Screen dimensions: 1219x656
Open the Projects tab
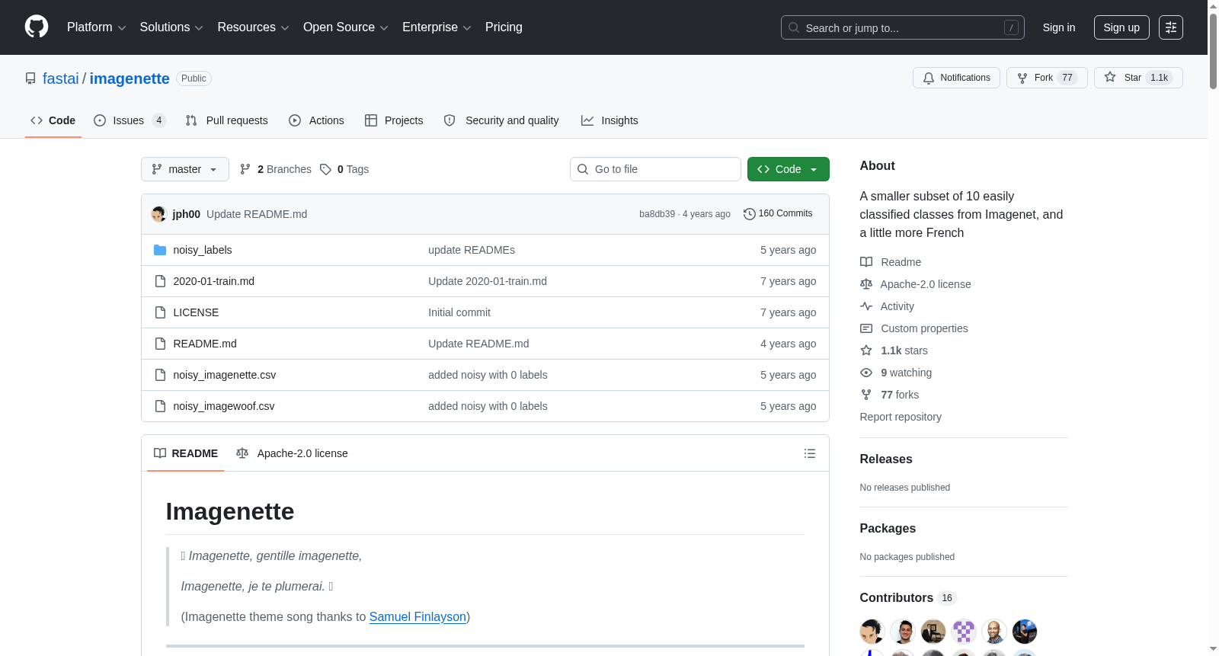(x=394, y=120)
